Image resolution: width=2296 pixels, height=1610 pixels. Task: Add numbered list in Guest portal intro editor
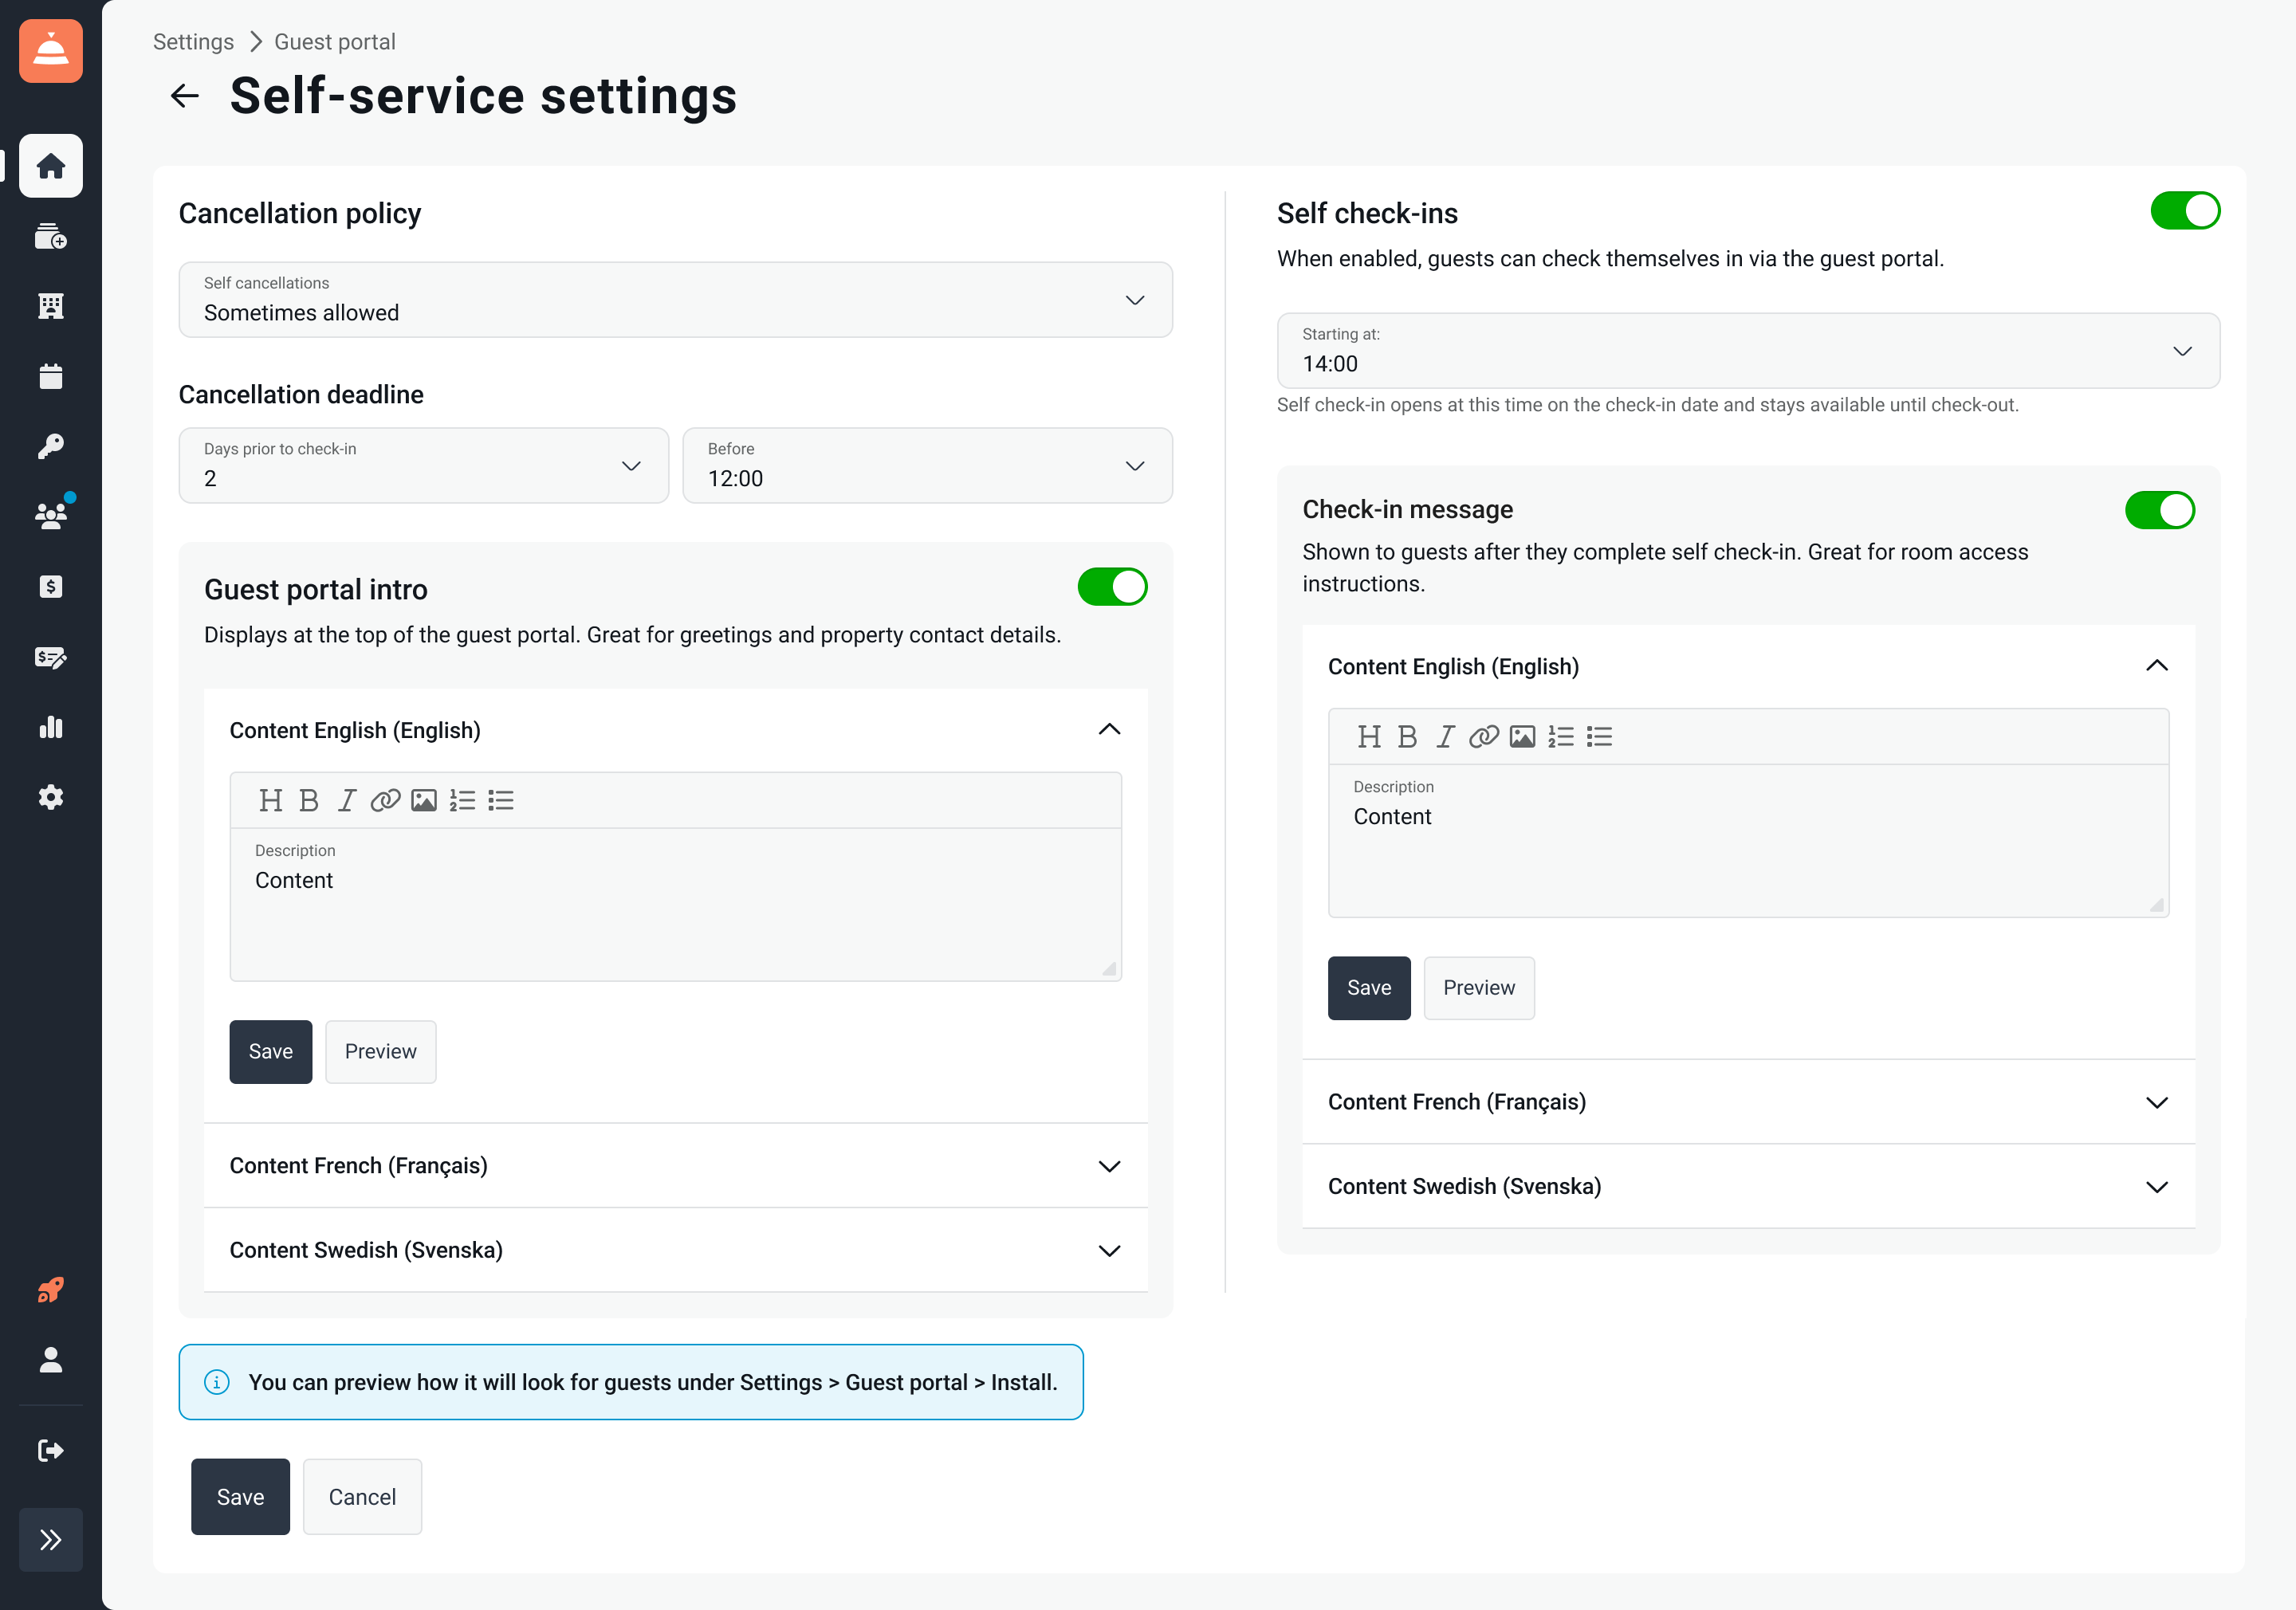click(x=462, y=800)
